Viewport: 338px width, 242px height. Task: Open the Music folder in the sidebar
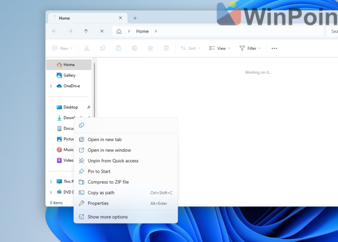pos(65,149)
